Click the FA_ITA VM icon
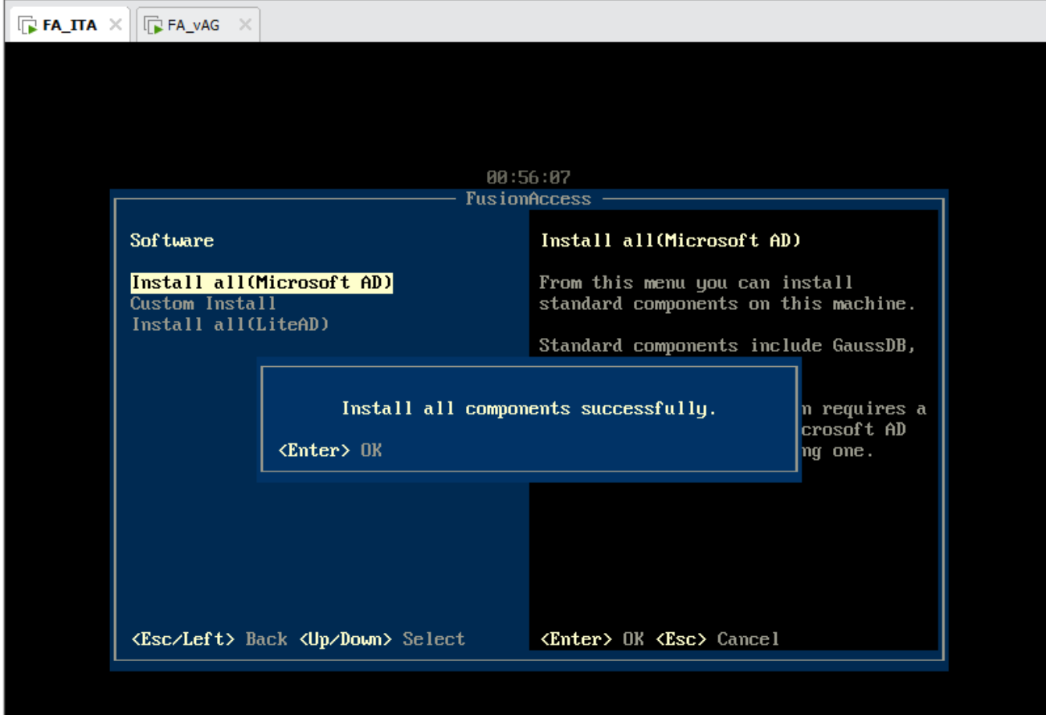 [28, 26]
